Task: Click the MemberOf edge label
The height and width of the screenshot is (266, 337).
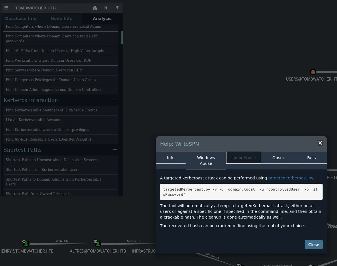Action: click(134, 241)
